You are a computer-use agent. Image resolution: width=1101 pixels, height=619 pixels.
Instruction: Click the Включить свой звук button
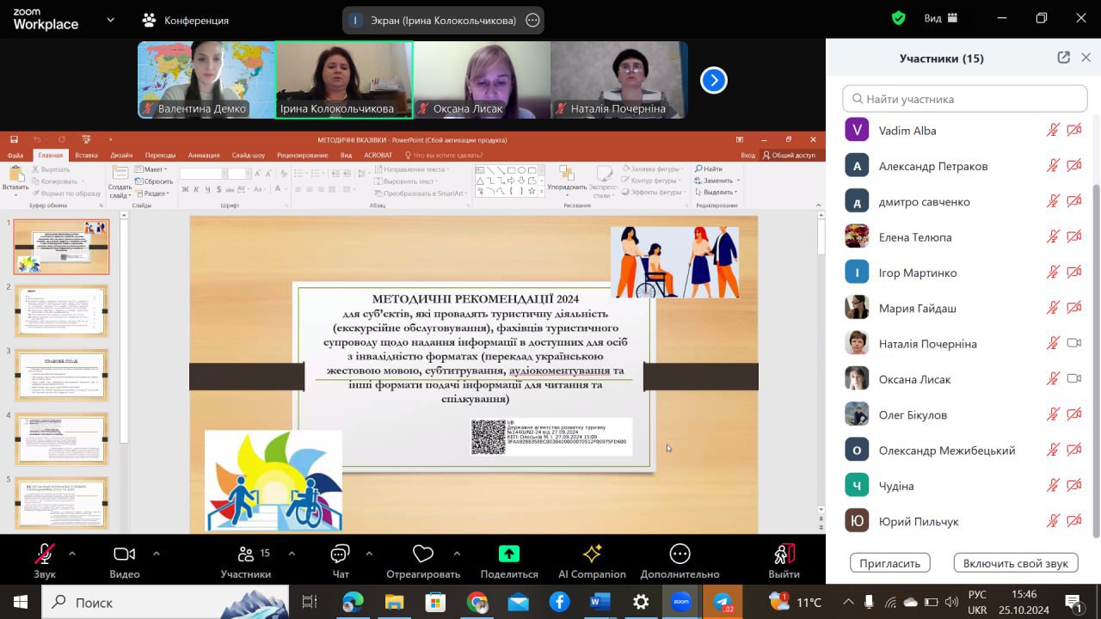[1015, 563]
